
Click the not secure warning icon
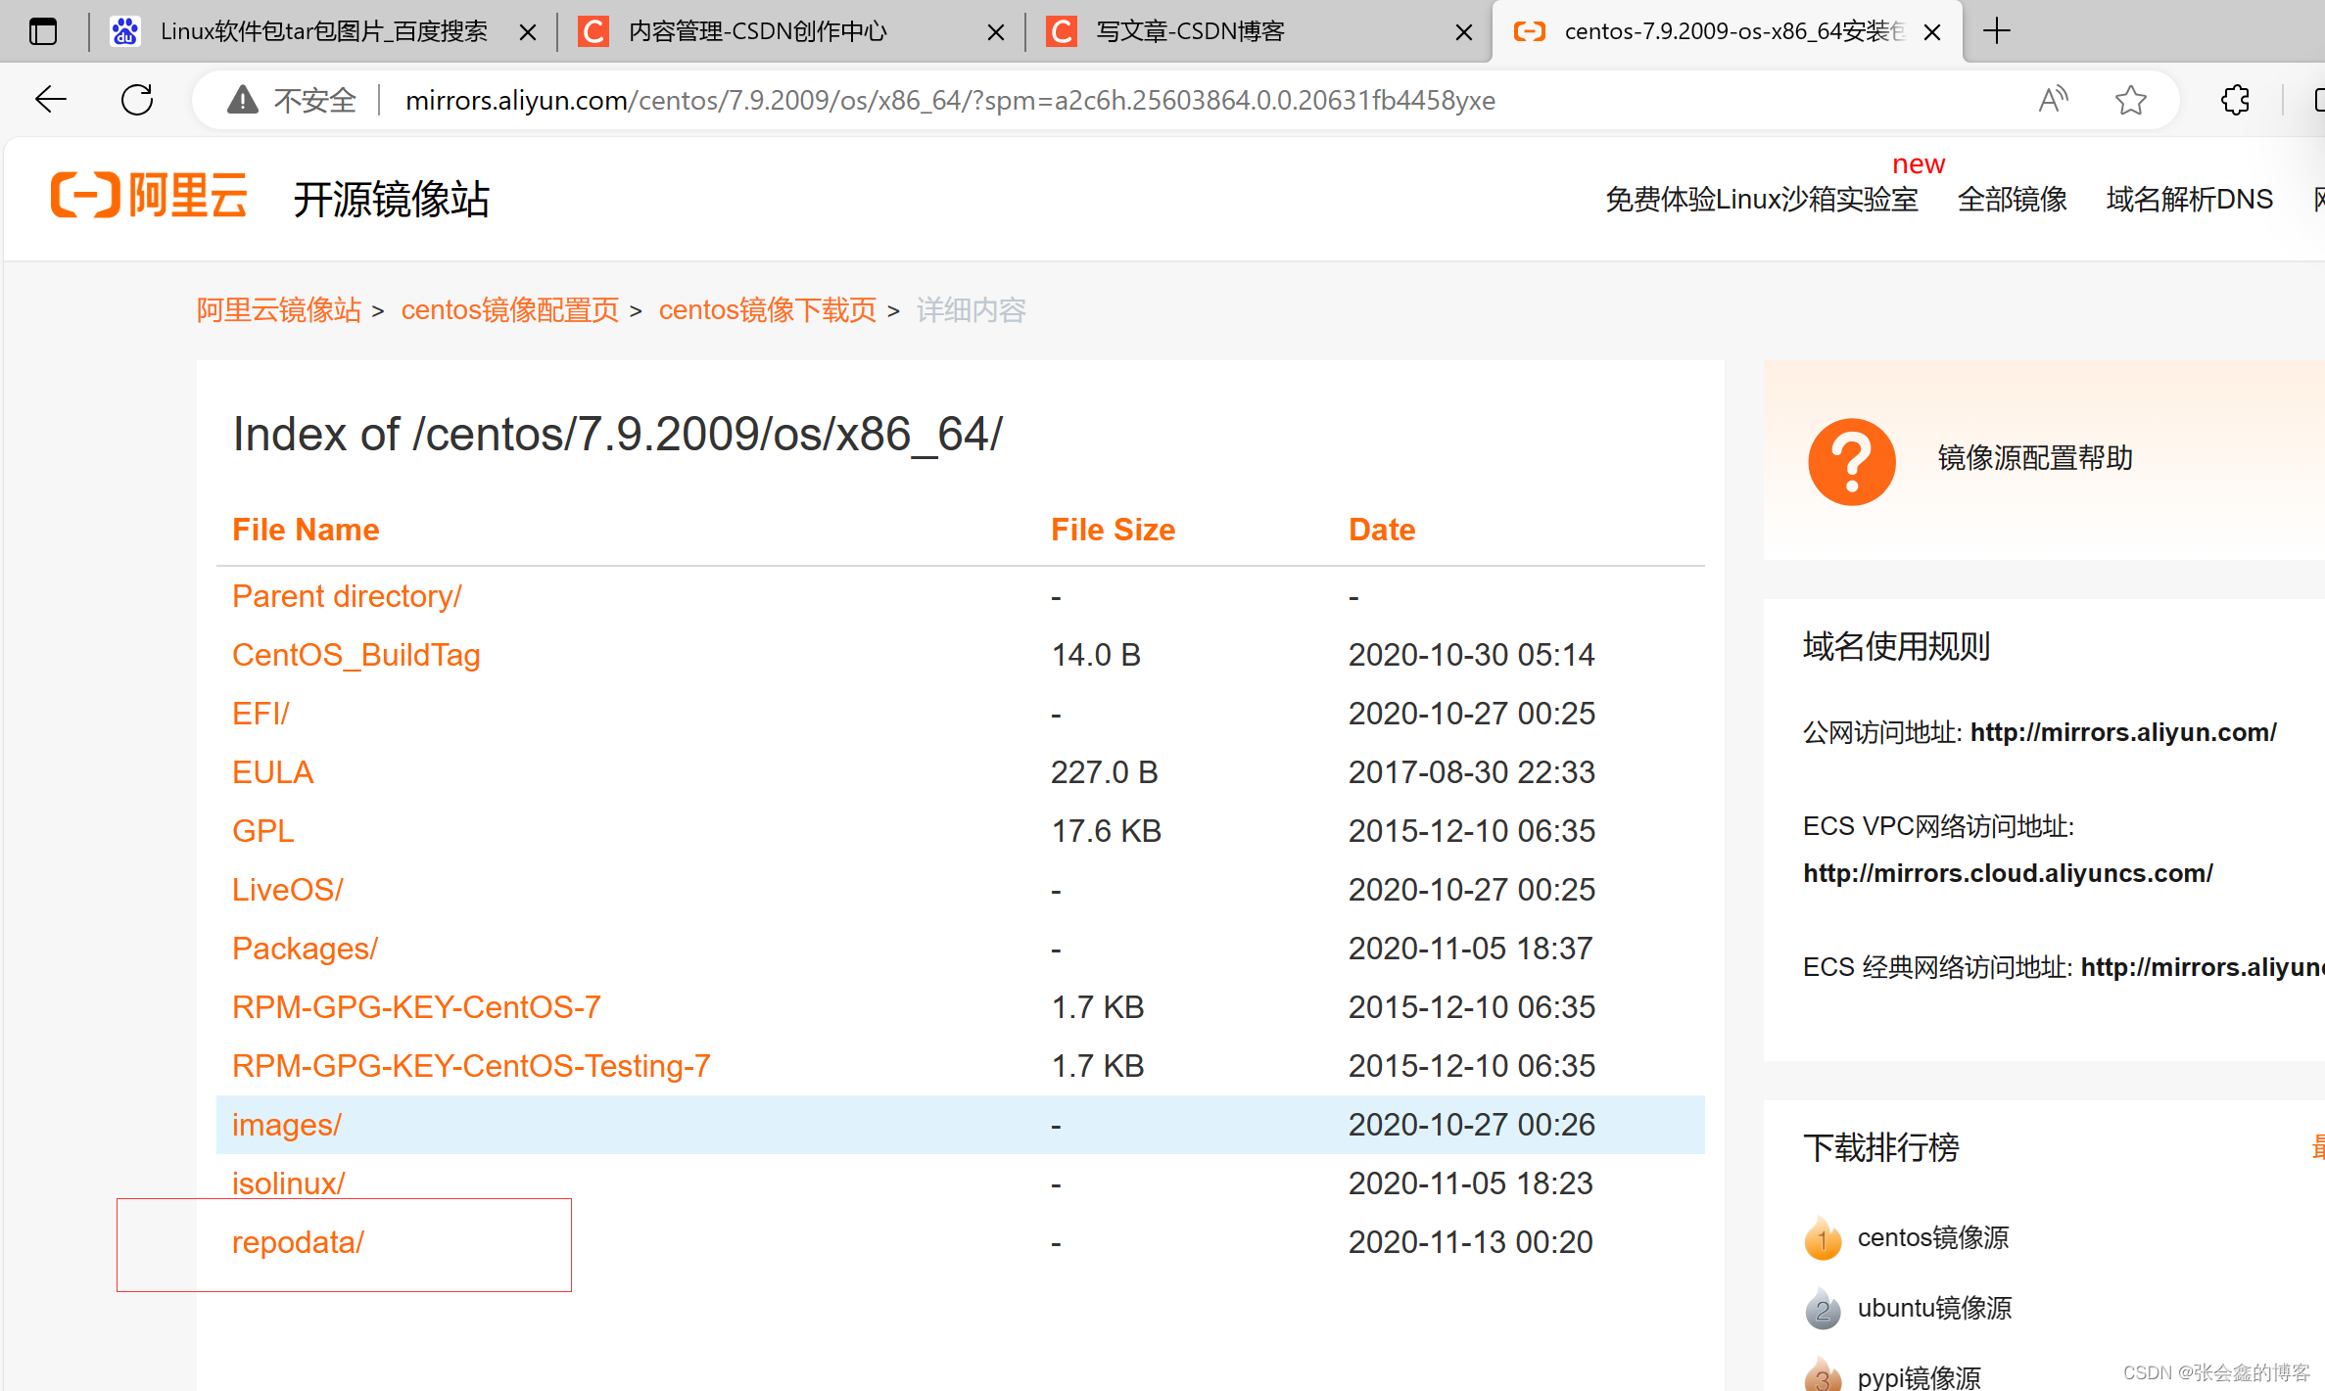[x=242, y=100]
